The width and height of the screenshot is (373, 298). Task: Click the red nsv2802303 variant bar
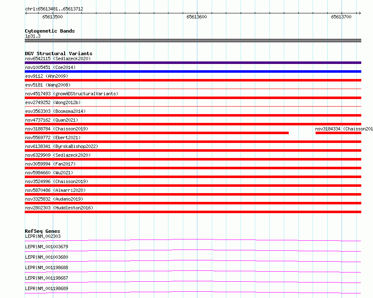click(193, 212)
